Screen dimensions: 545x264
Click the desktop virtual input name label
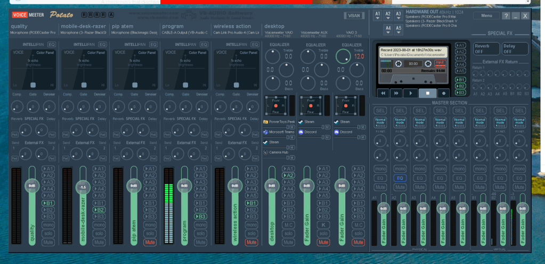[274, 26]
